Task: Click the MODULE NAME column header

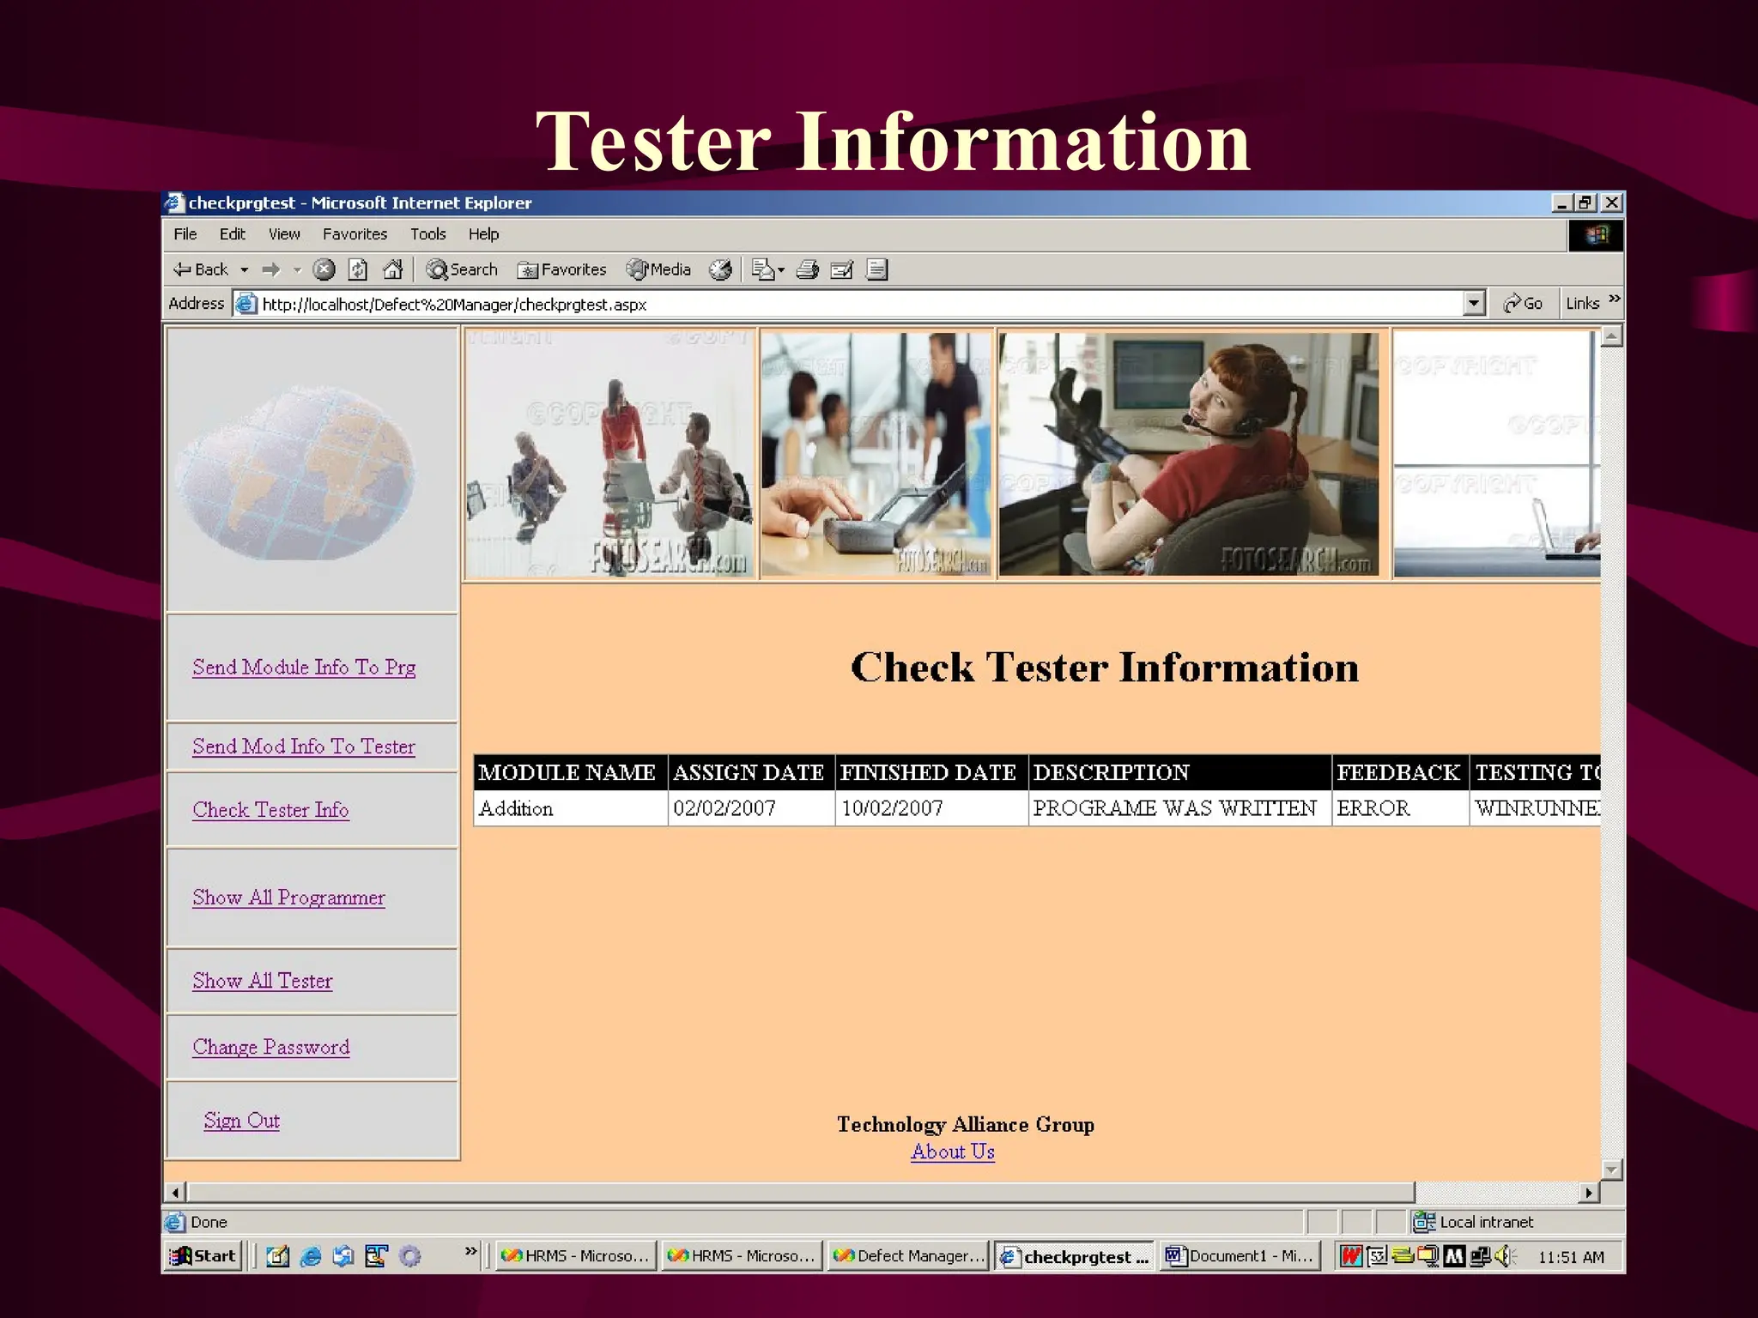Action: click(x=570, y=772)
